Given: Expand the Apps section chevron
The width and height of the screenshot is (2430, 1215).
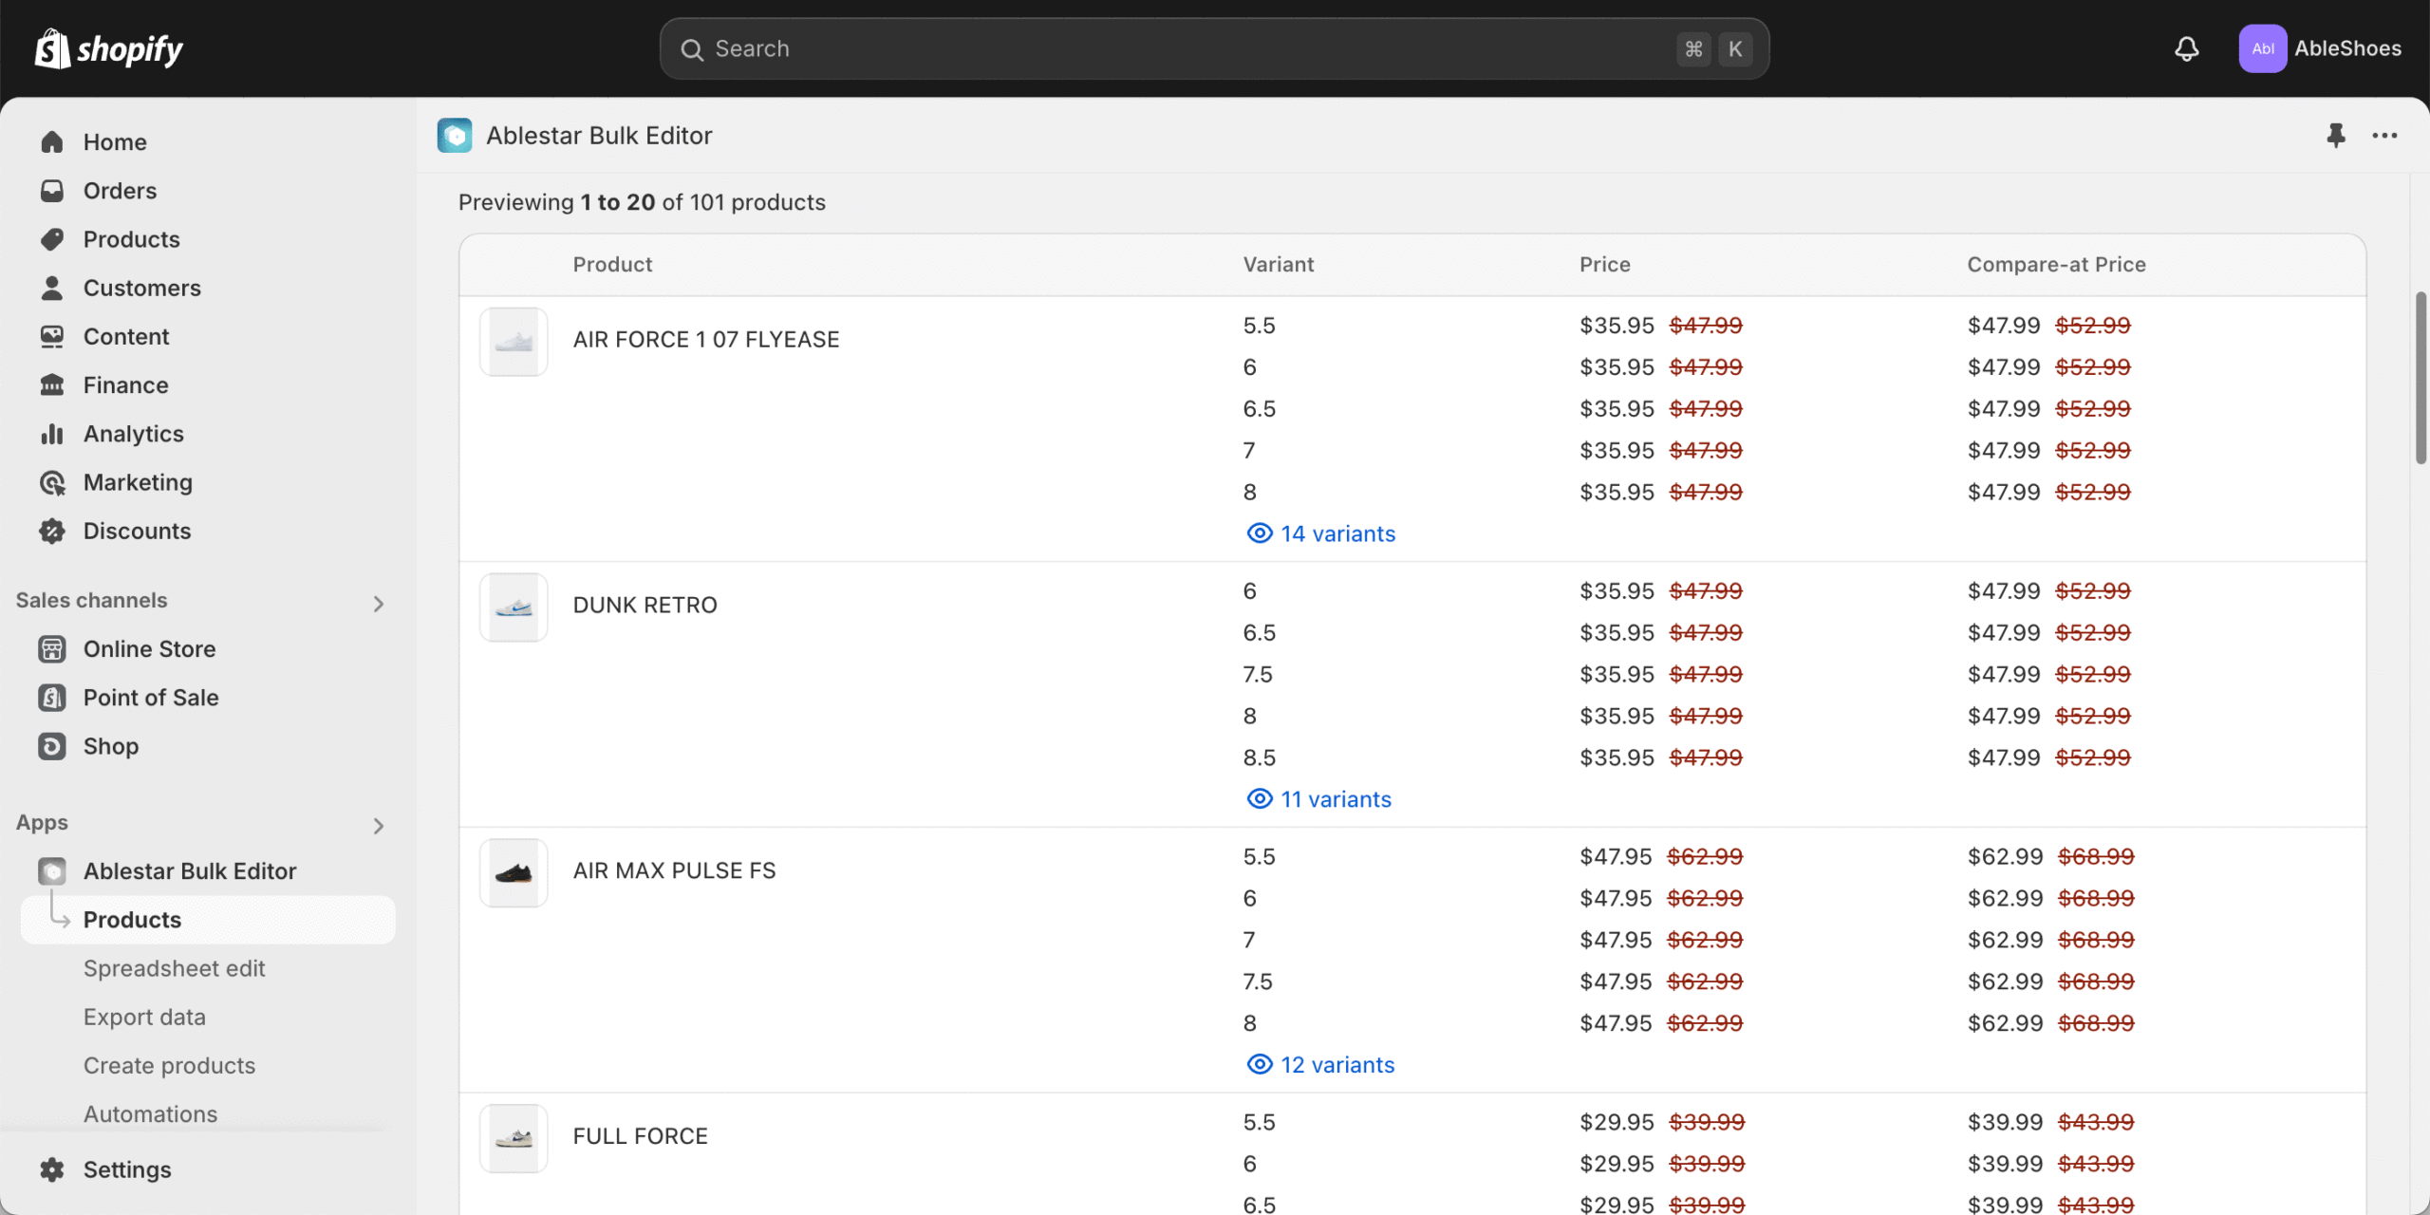Looking at the screenshot, I should 378,826.
